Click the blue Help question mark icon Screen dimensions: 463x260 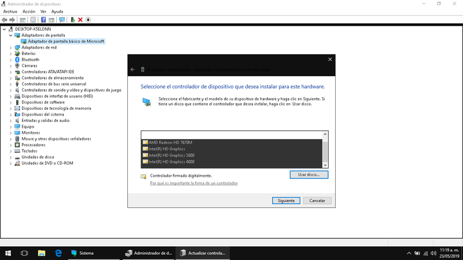pyautogui.click(x=43, y=20)
